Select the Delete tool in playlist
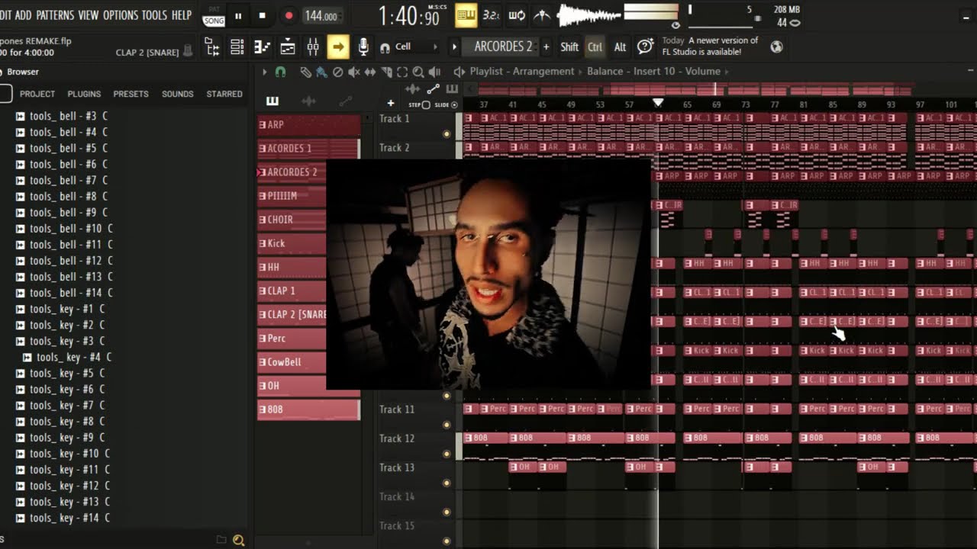Screen dimensions: 977x549 [x=337, y=72]
